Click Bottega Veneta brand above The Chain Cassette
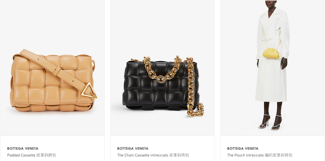This screenshot has height=161, width=325. click(133, 148)
